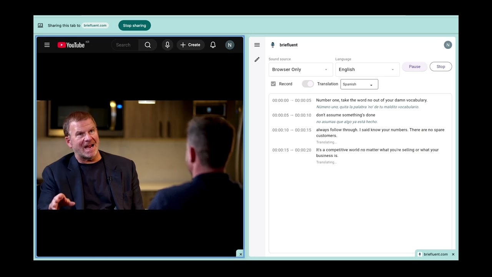Close the briefluent.com floating badge
The height and width of the screenshot is (277, 492).
click(x=453, y=254)
